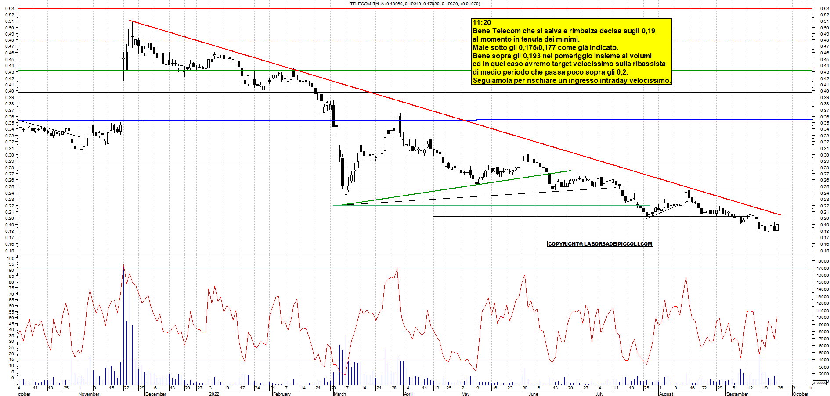
Task: Click the line 'al momento in tenuta dei minimi'
Action: click(526, 39)
